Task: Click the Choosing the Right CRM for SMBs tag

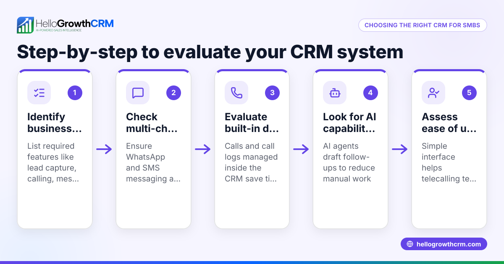Action: [x=423, y=25]
